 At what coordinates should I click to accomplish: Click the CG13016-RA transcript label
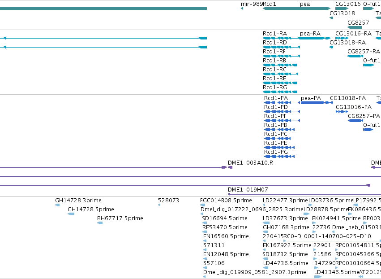(353, 34)
